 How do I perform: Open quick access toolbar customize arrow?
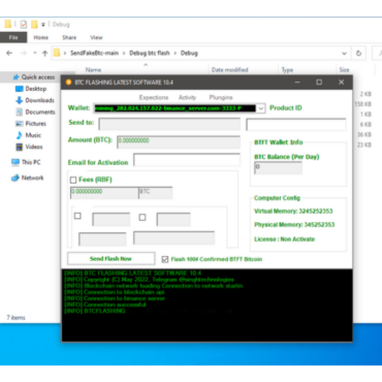43,25
